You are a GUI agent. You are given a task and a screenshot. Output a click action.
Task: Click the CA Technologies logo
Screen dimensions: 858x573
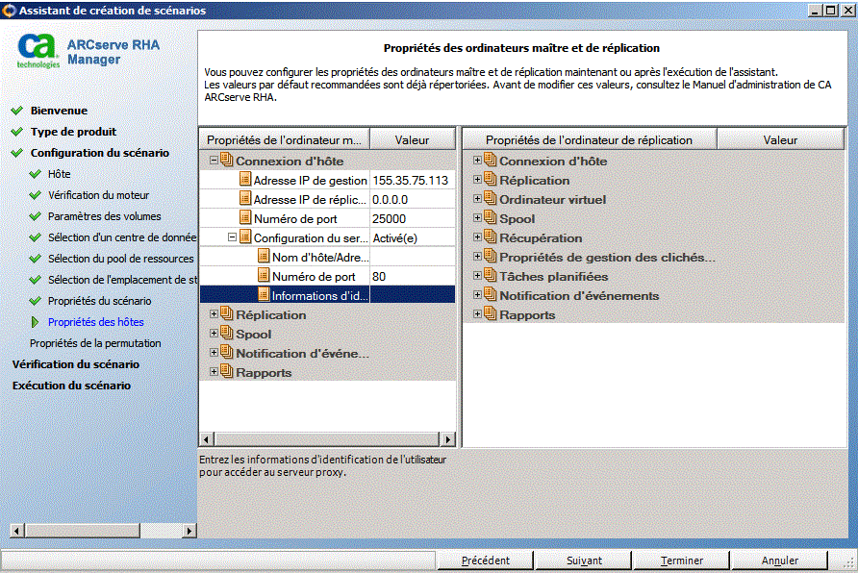click(x=38, y=51)
